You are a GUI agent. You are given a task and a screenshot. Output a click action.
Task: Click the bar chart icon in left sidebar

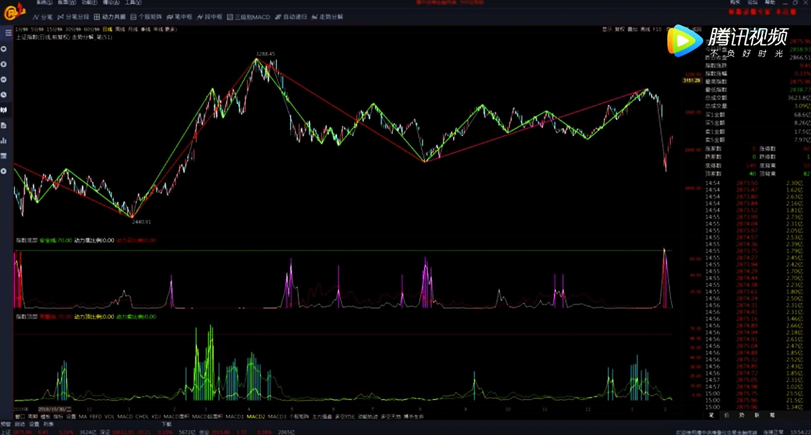coord(4,141)
